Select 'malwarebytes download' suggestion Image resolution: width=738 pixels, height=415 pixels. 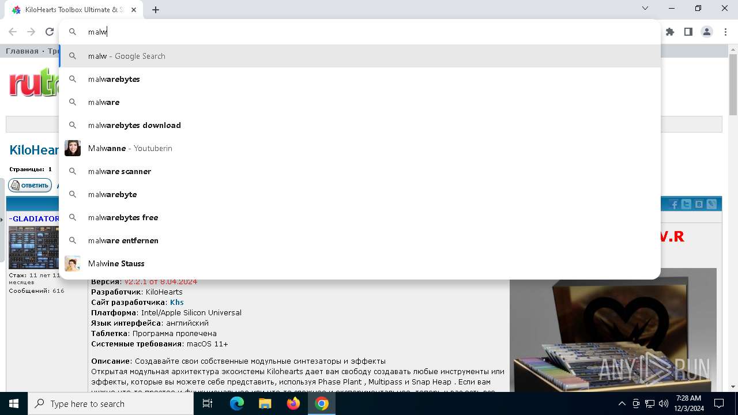pos(360,125)
